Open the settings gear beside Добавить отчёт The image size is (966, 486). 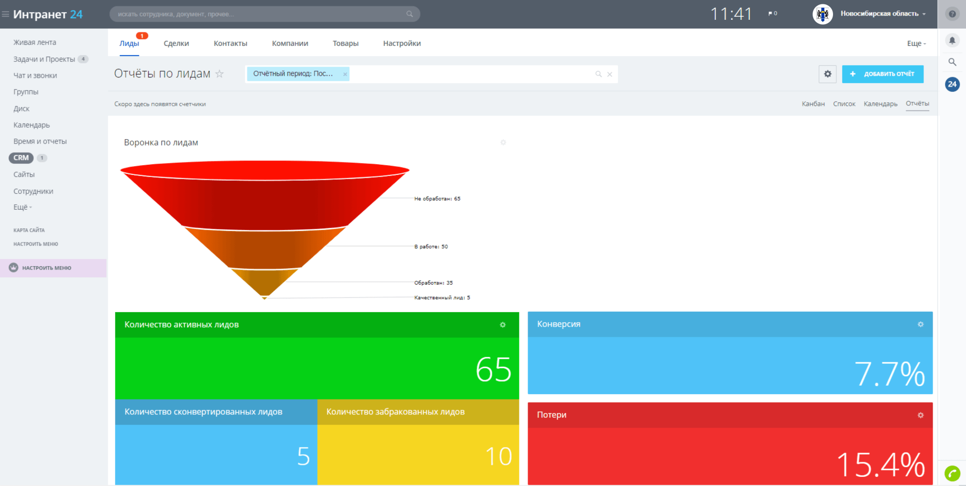click(x=828, y=74)
